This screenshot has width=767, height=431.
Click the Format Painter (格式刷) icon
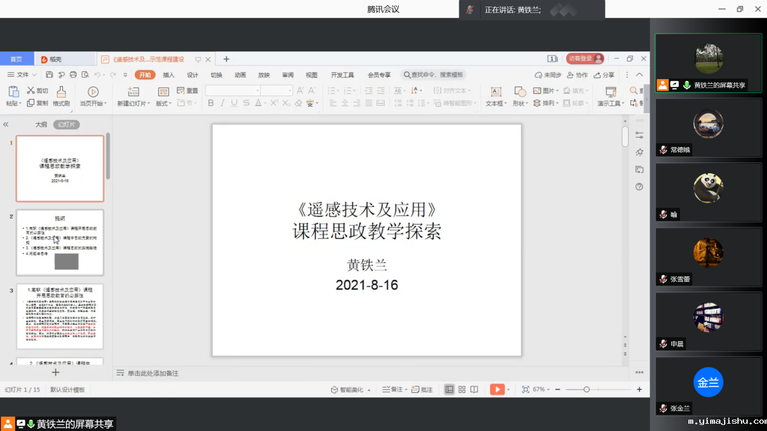61,92
